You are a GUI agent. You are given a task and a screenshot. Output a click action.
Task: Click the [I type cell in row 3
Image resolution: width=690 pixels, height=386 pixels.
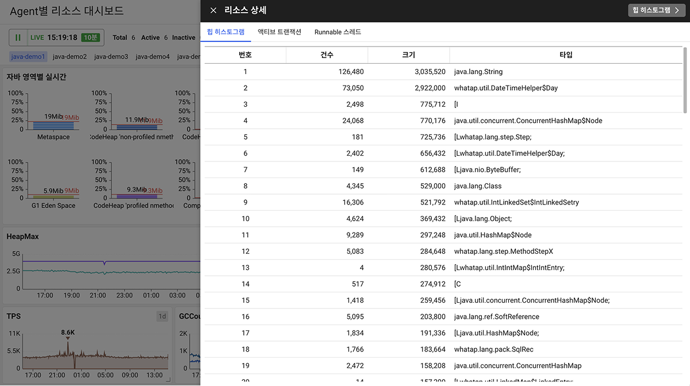tap(456, 105)
